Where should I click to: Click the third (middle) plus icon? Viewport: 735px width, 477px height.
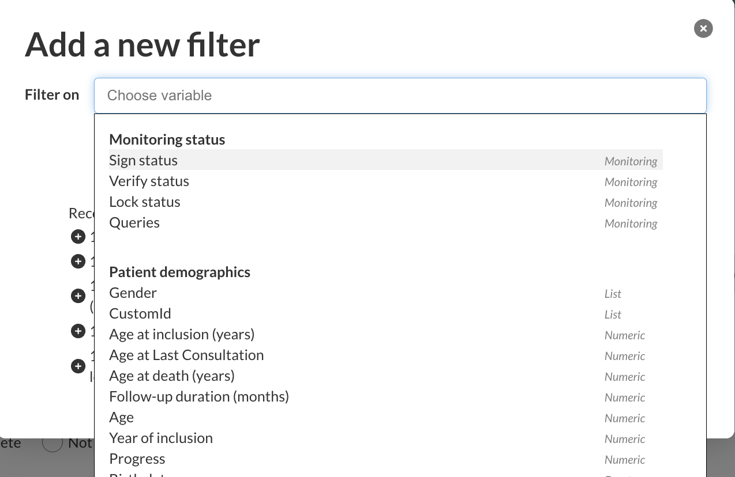coord(78,296)
